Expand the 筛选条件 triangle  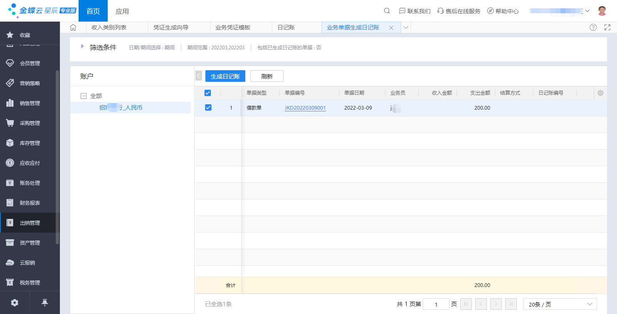tap(82, 46)
